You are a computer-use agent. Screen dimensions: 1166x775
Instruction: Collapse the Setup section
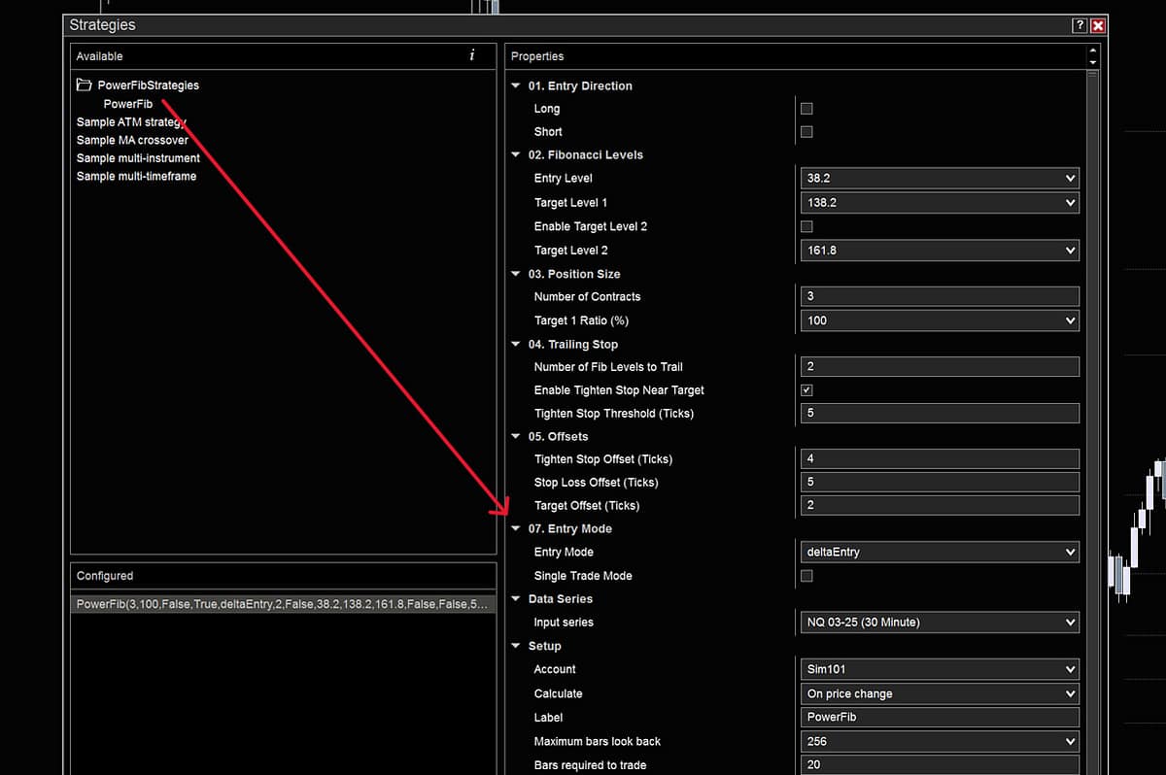[x=516, y=647]
